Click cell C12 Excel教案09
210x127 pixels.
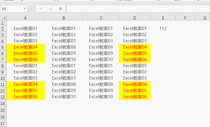[101, 91]
